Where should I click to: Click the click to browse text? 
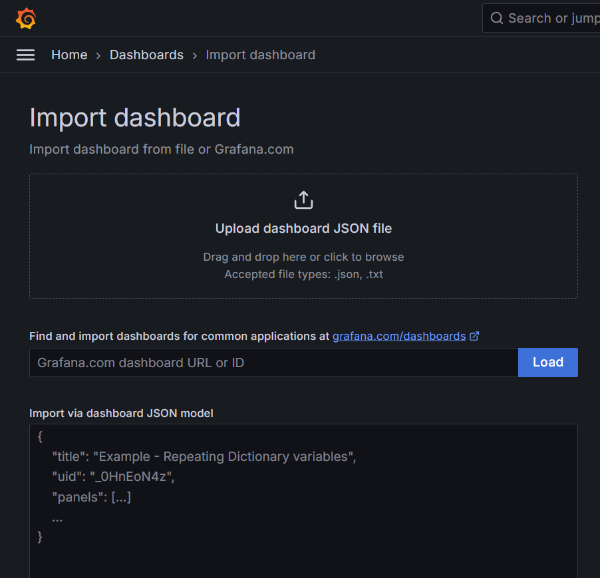click(361, 256)
